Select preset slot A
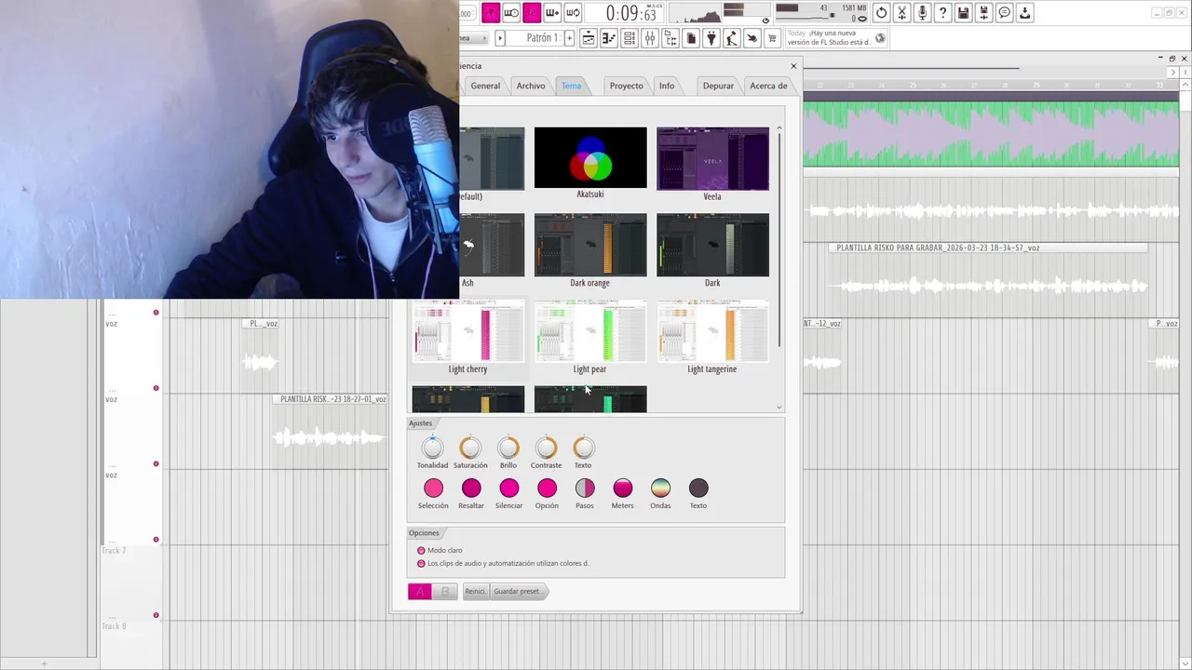This screenshot has height=670, width=1192. (x=420, y=591)
